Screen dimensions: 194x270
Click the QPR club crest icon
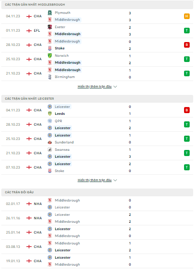(x=50, y=121)
